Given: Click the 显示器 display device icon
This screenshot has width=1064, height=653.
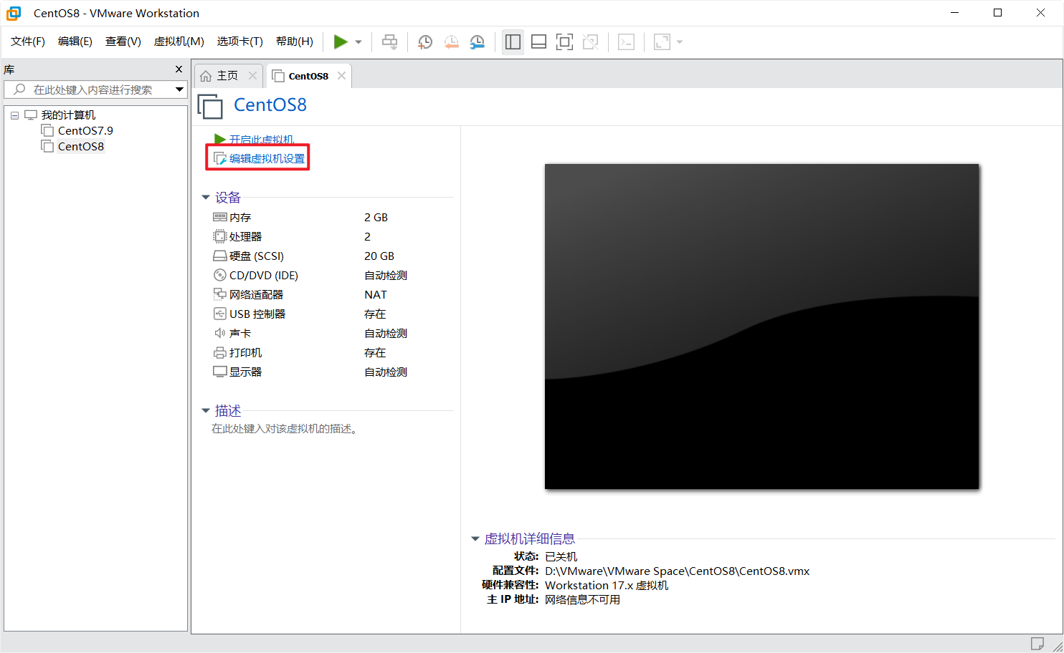Looking at the screenshot, I should tap(219, 372).
